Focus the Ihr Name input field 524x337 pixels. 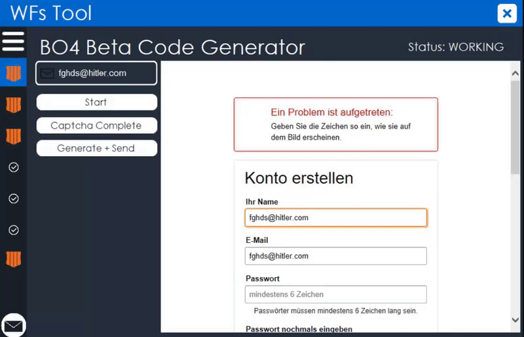coord(336,217)
